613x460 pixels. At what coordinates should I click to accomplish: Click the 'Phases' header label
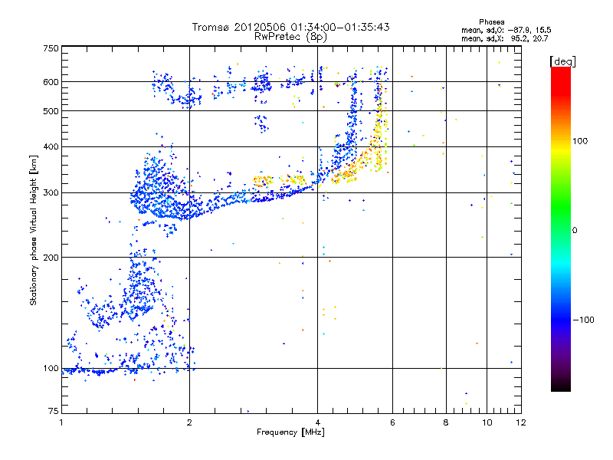(x=491, y=22)
